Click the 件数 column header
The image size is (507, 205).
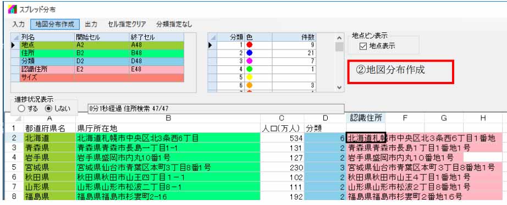(294, 37)
